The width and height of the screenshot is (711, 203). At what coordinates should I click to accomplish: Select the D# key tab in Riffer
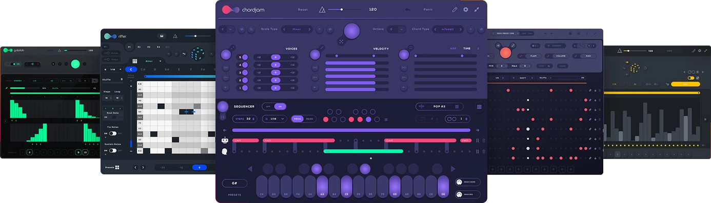166,69
